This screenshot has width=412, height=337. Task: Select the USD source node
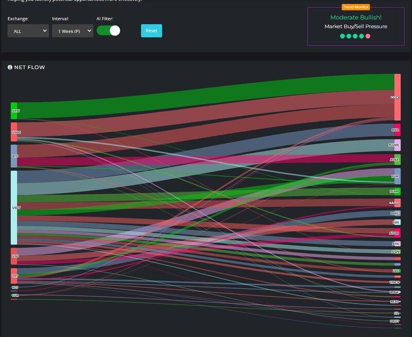pyautogui.click(x=14, y=256)
